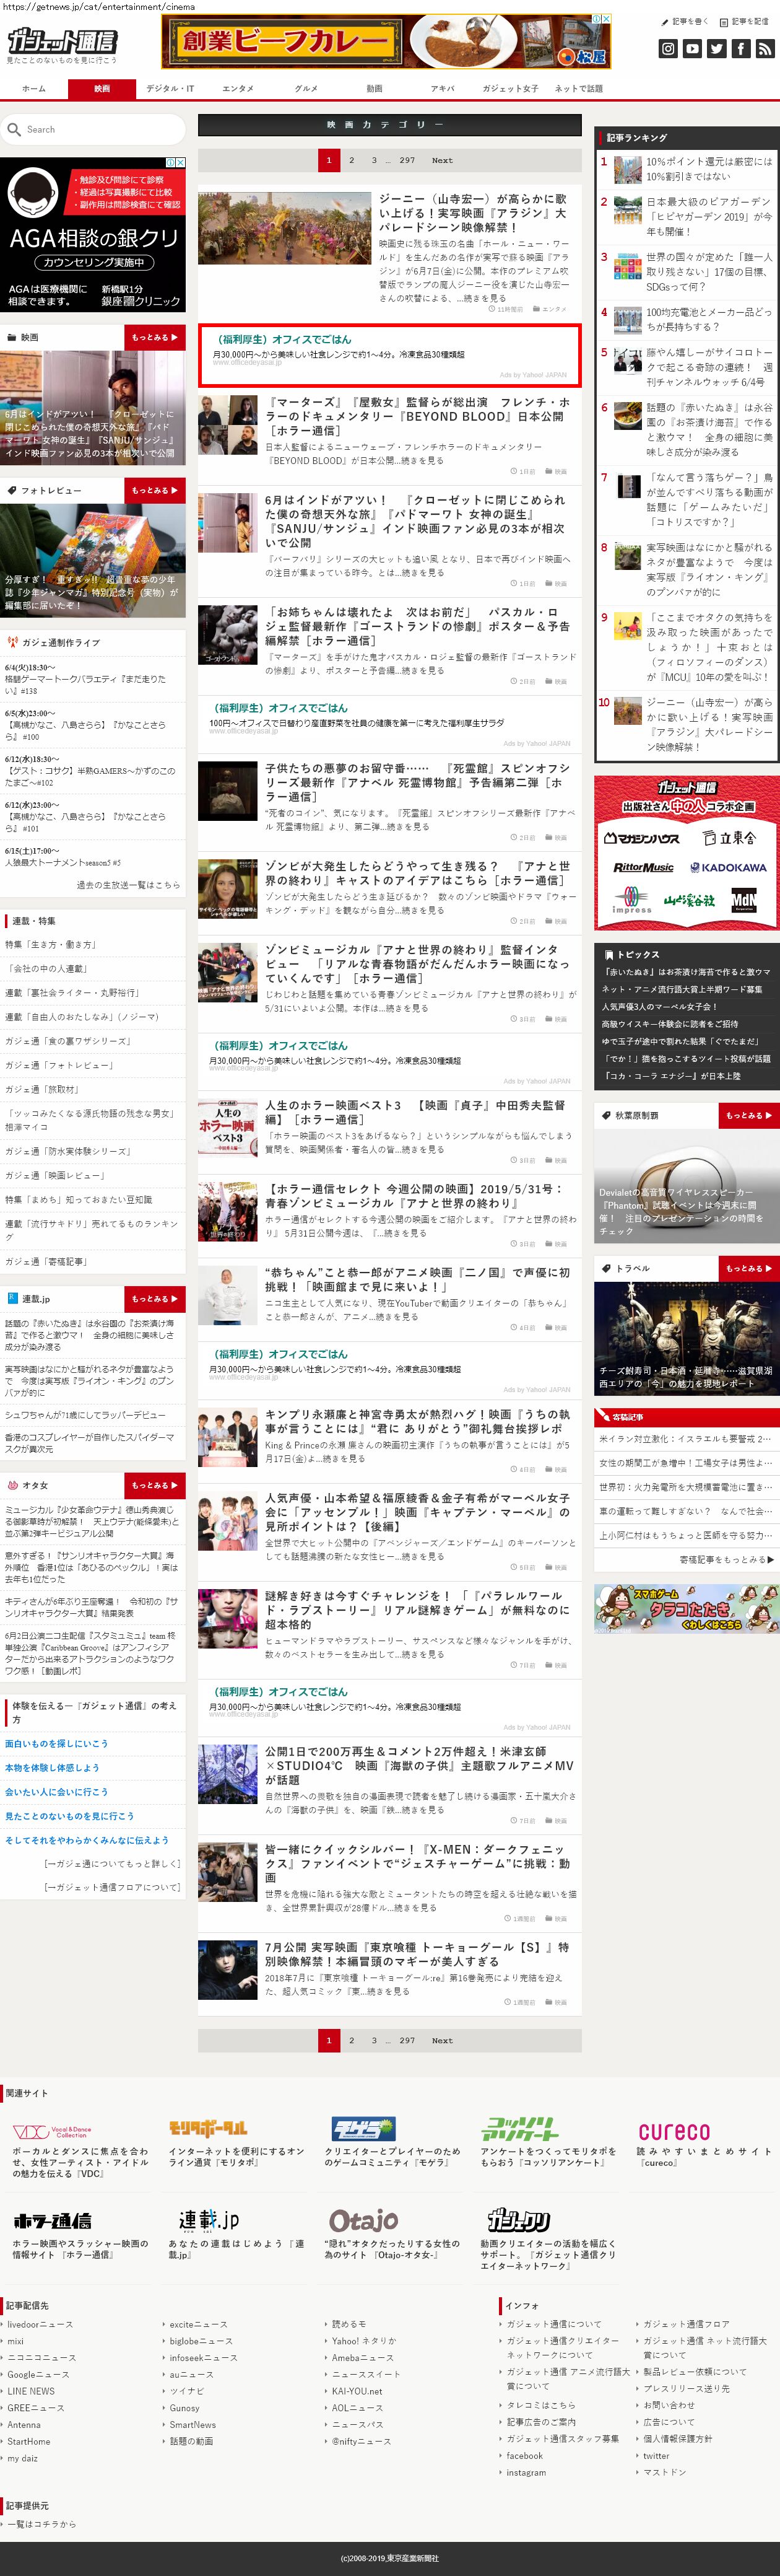Open the YouTube icon in the header
Screen dimensions: 780x2576
pyautogui.click(x=692, y=48)
